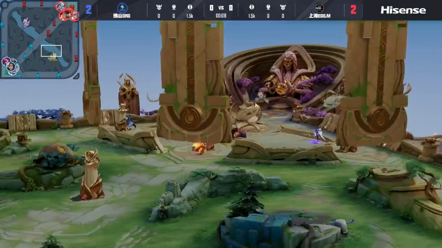The height and width of the screenshot is (248, 442).
Task: Select the topmost red-ringed white-haired hero portrait
Action: point(61,6)
